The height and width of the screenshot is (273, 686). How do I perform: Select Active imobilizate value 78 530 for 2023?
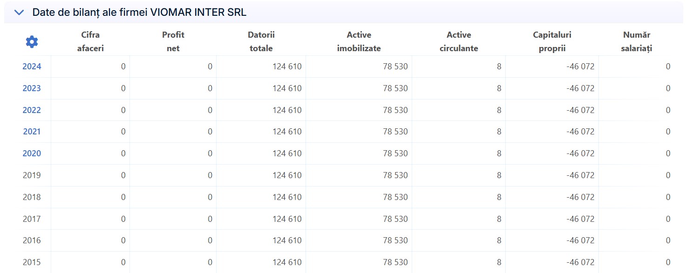(395, 88)
